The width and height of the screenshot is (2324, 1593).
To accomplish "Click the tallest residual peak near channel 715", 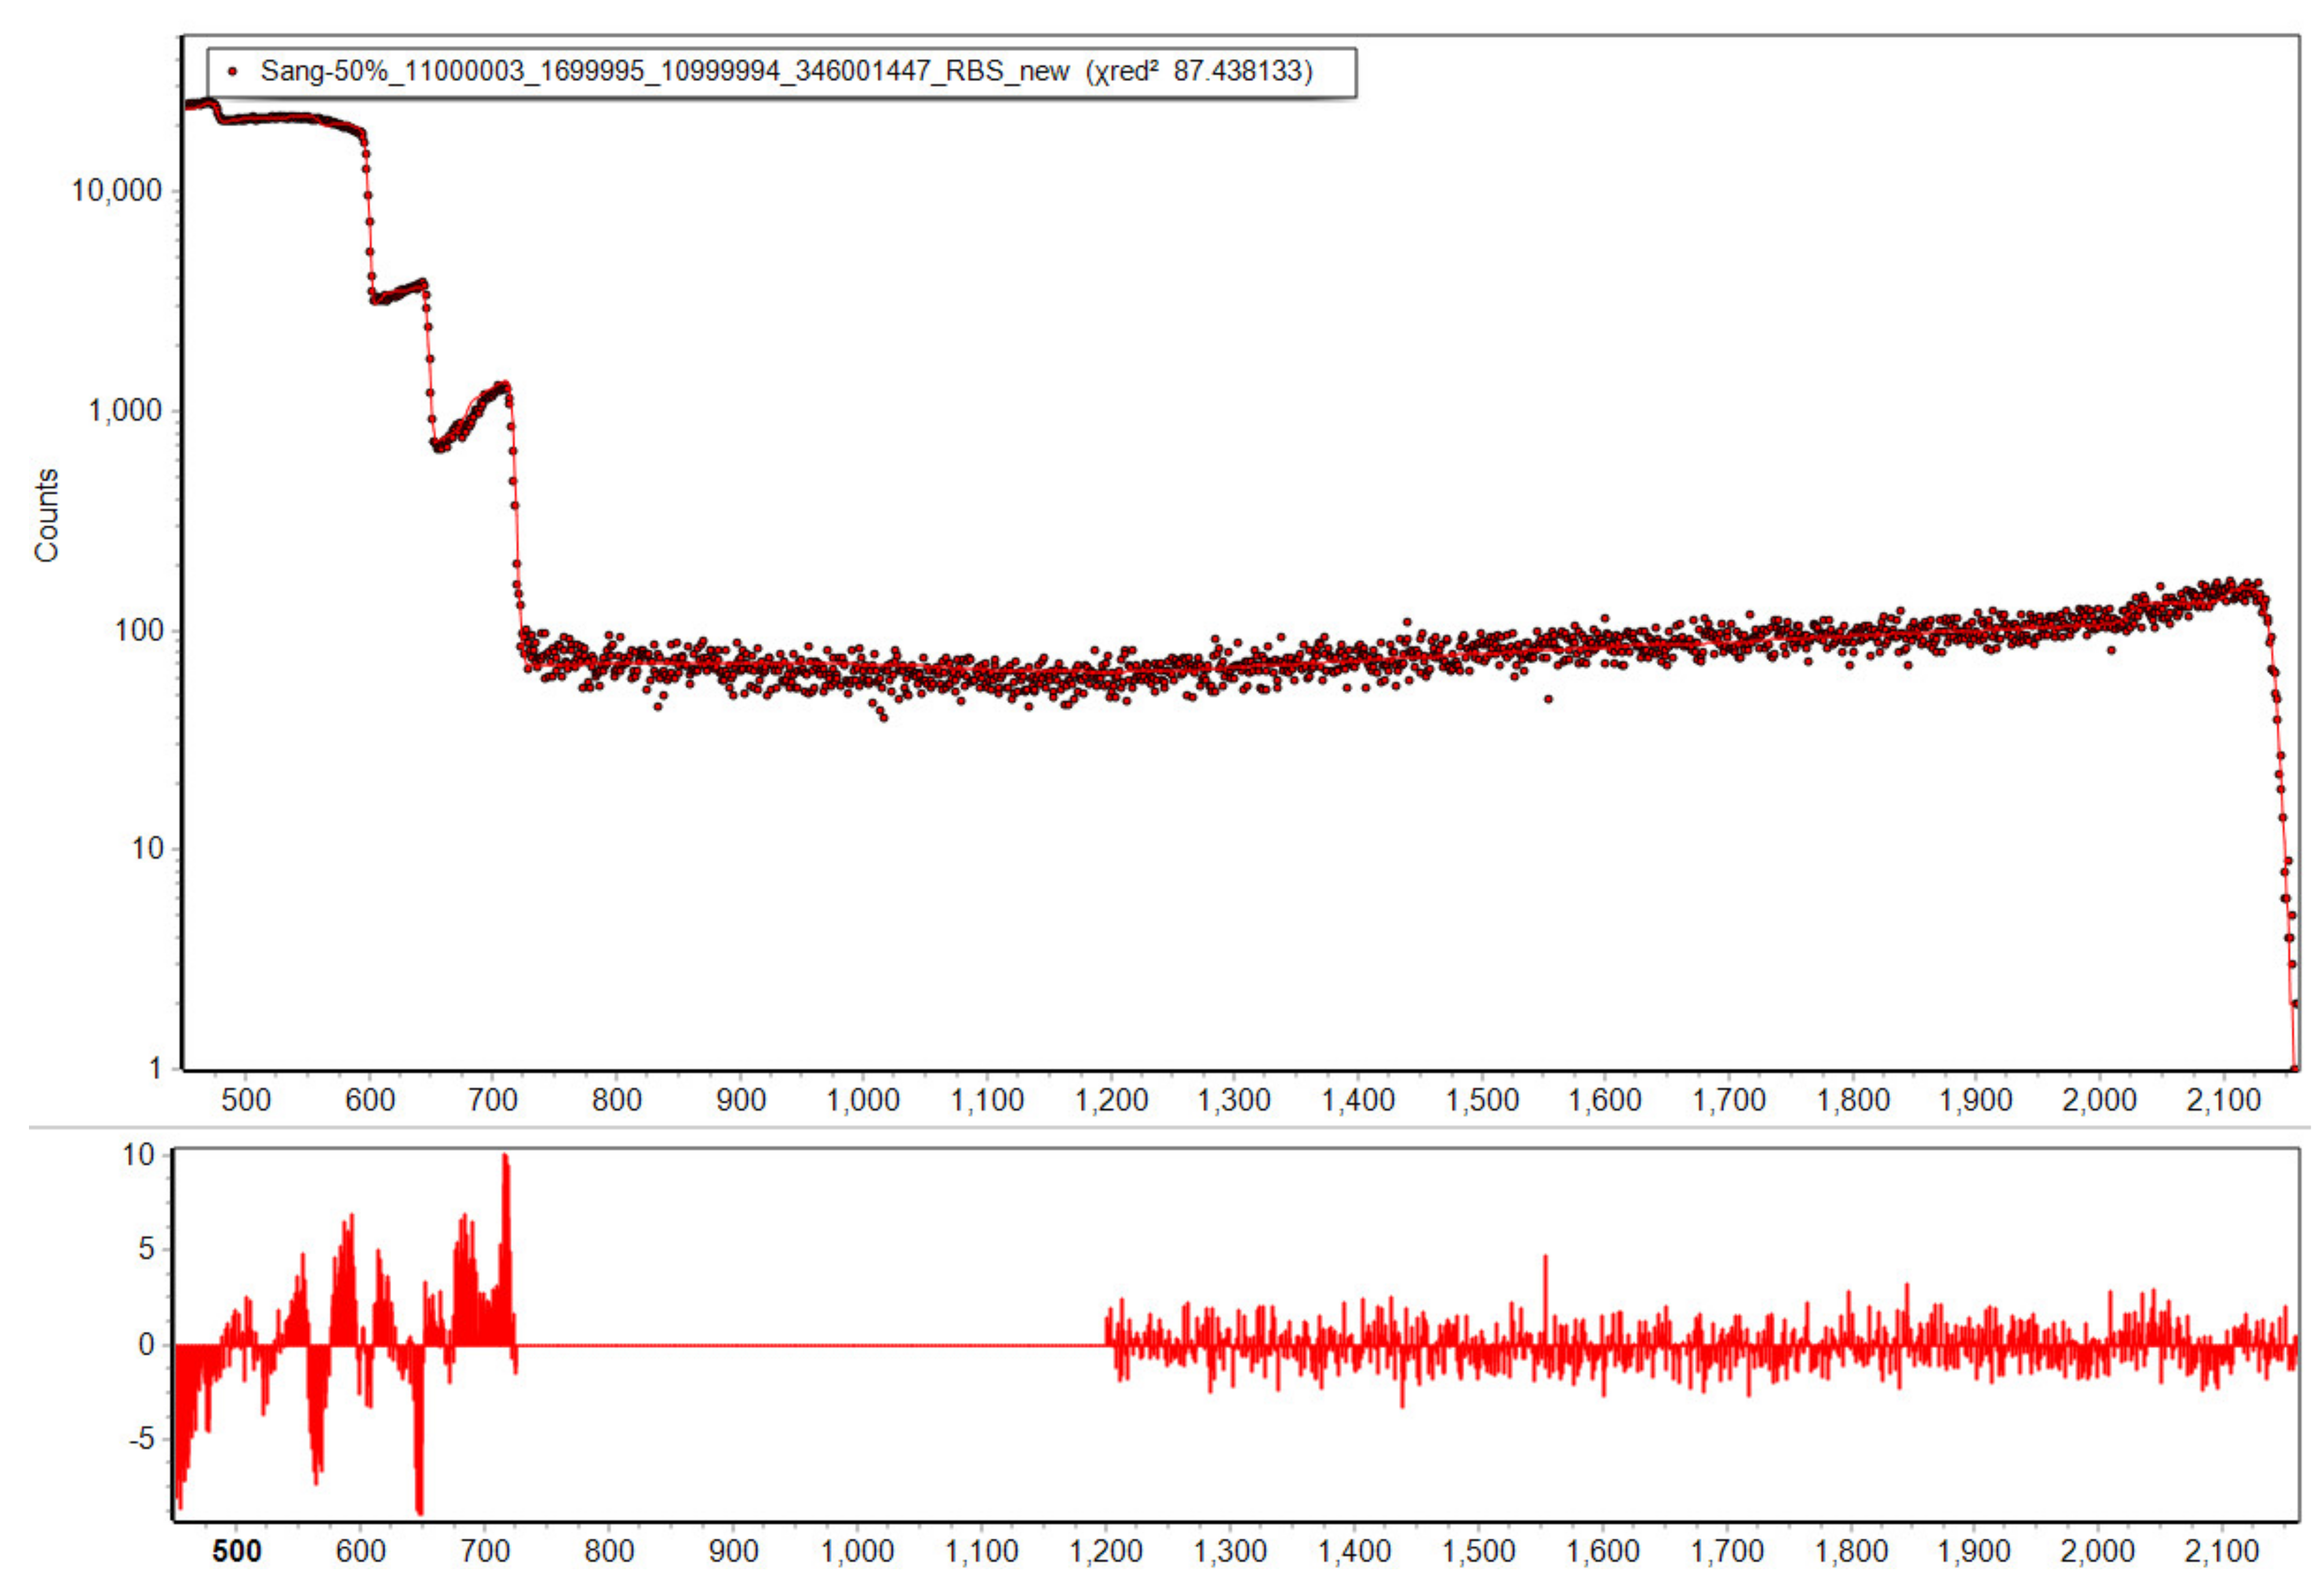I will pyautogui.click(x=506, y=1164).
